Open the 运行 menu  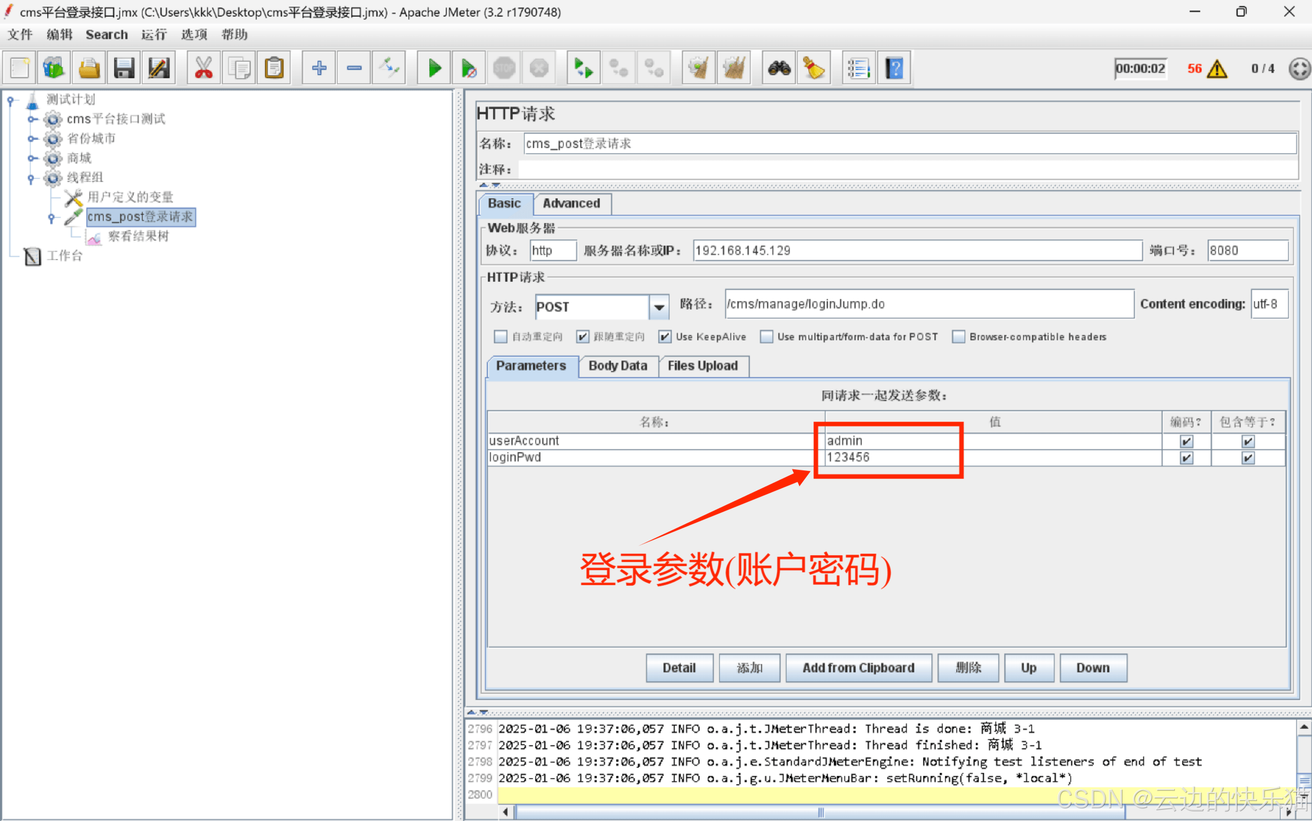154,35
